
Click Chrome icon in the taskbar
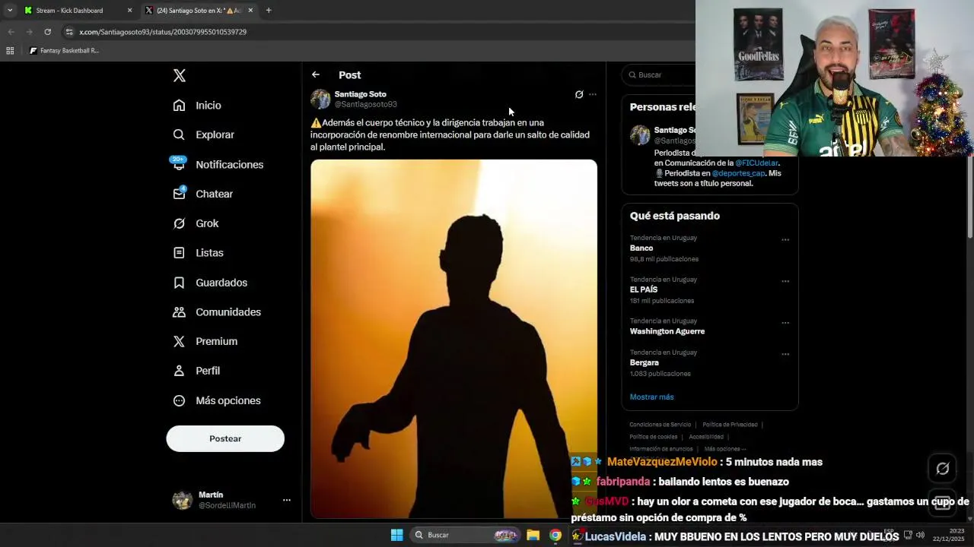pos(555,535)
